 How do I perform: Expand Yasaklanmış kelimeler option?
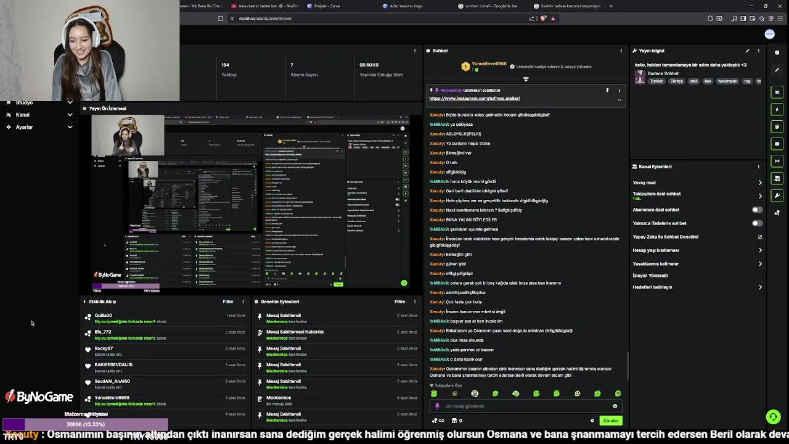[x=760, y=264]
